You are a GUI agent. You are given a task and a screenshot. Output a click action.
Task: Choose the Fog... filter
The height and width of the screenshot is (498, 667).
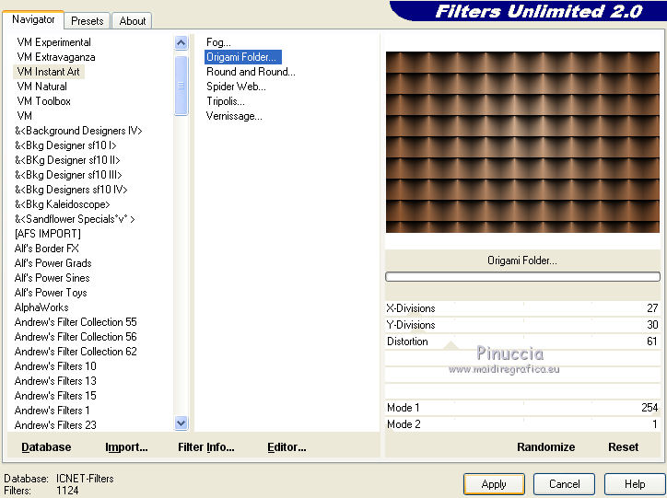[x=218, y=42]
